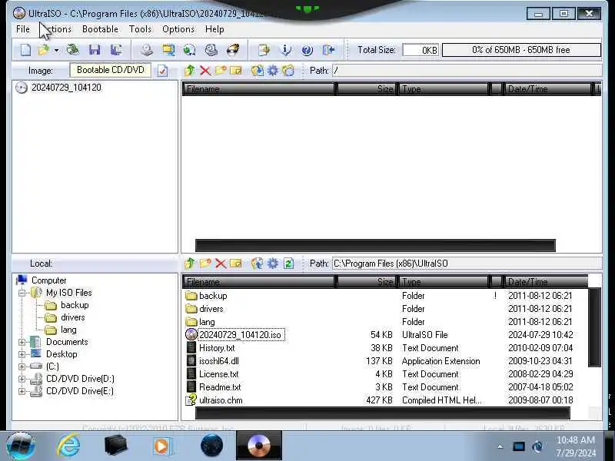Click the Save As icon next to Save
Viewport: 615px width, 461px height.
coord(116,50)
